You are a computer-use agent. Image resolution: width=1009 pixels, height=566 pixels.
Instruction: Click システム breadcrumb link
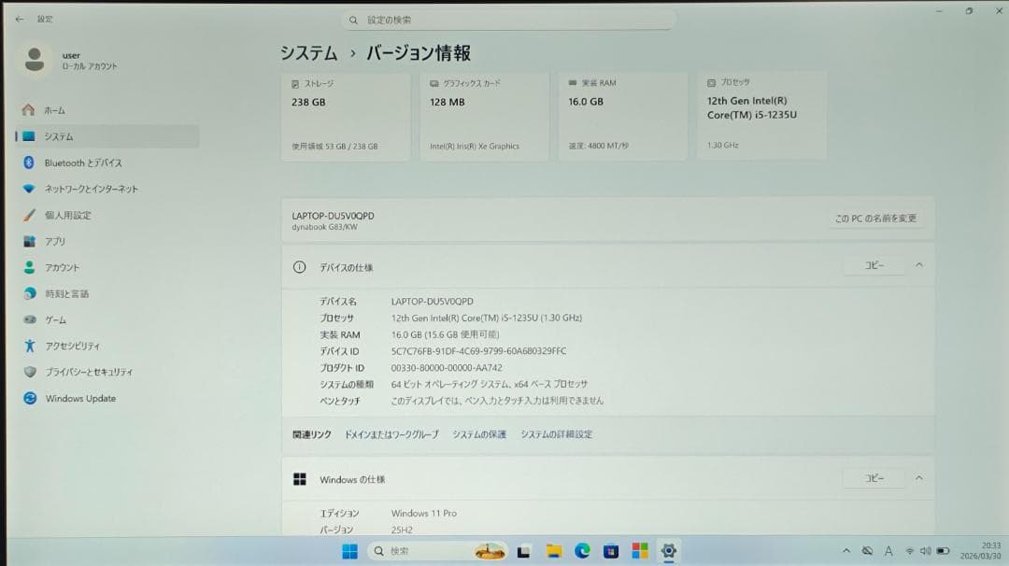309,52
